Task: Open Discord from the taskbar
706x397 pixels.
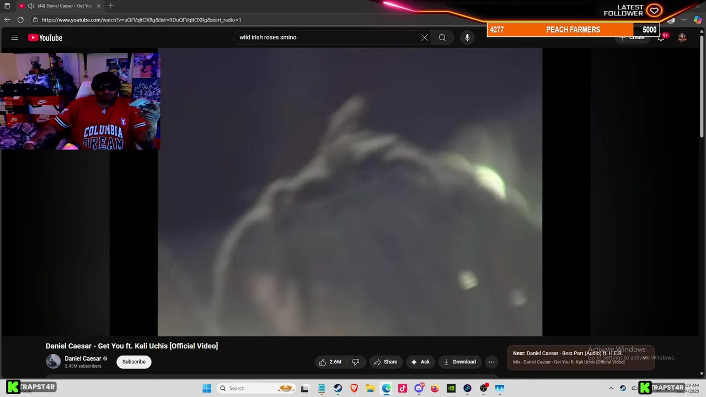Action: pos(419,388)
